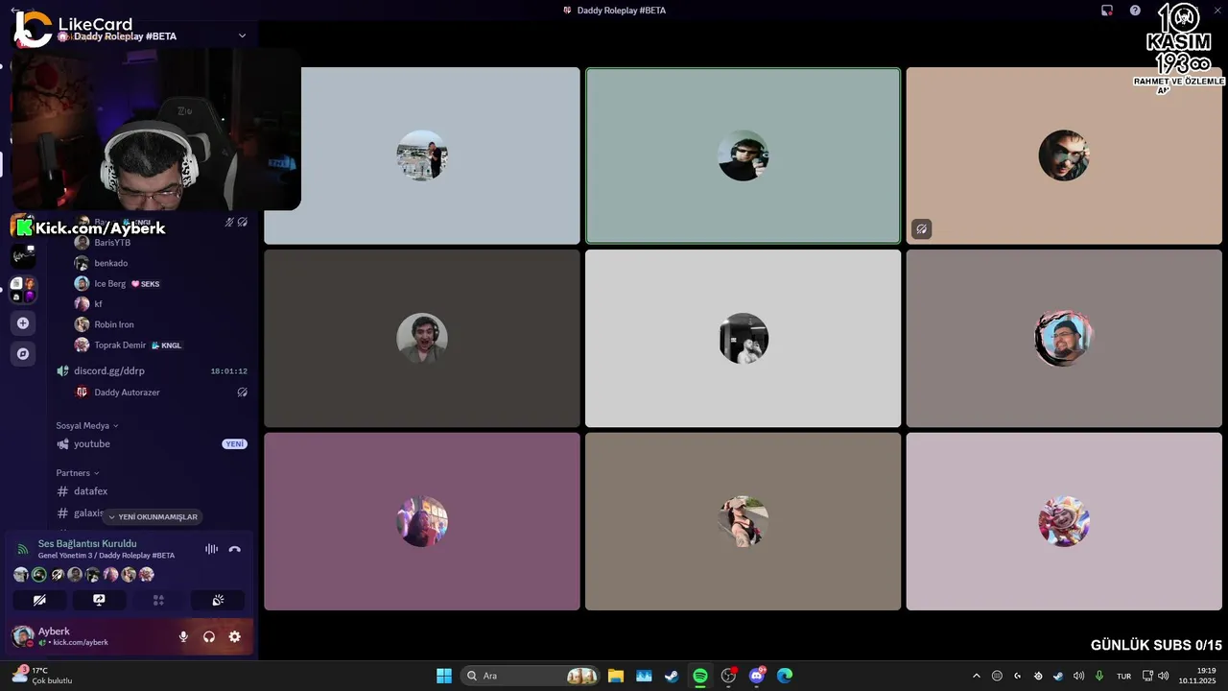
Task: Turn on camera in voice panel
Action: click(39, 600)
